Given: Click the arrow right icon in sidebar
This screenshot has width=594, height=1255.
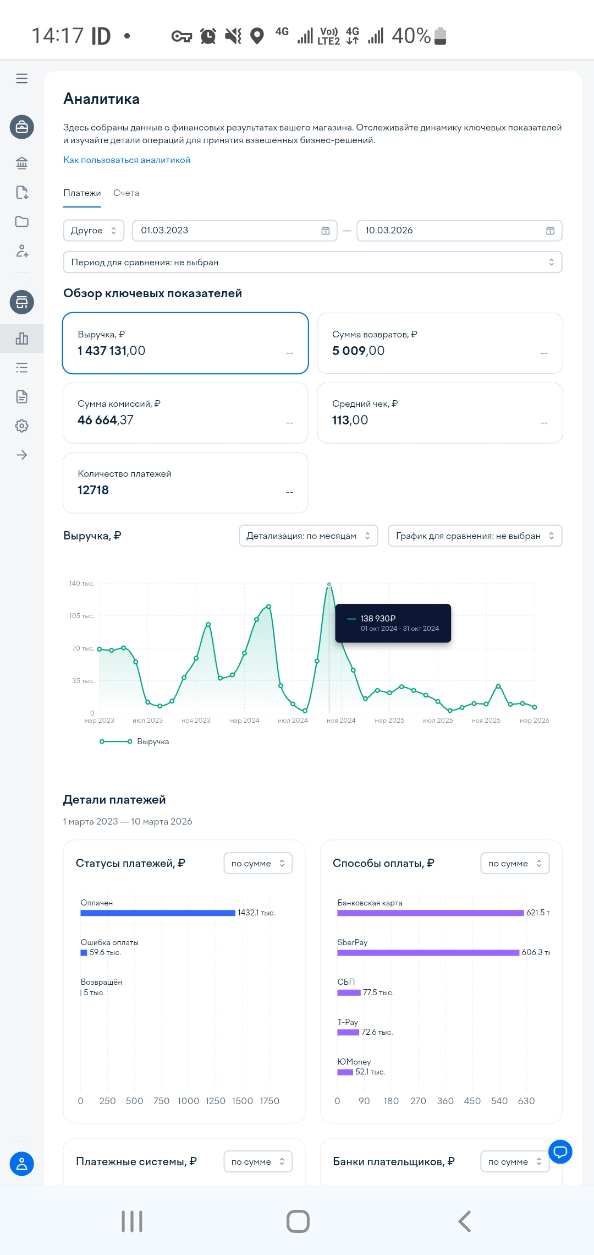Looking at the screenshot, I should tap(22, 455).
